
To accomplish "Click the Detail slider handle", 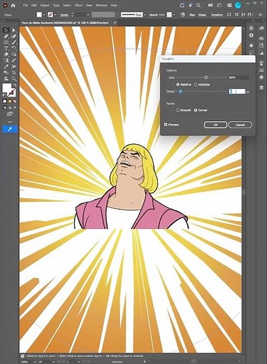I will (180, 92).
